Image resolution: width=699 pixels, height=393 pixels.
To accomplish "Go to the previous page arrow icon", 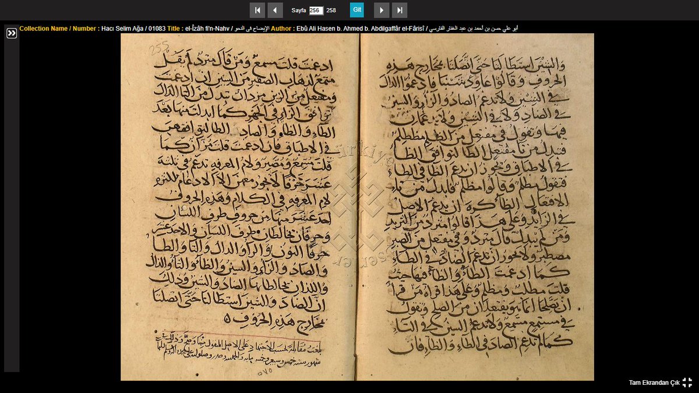I will (x=276, y=10).
